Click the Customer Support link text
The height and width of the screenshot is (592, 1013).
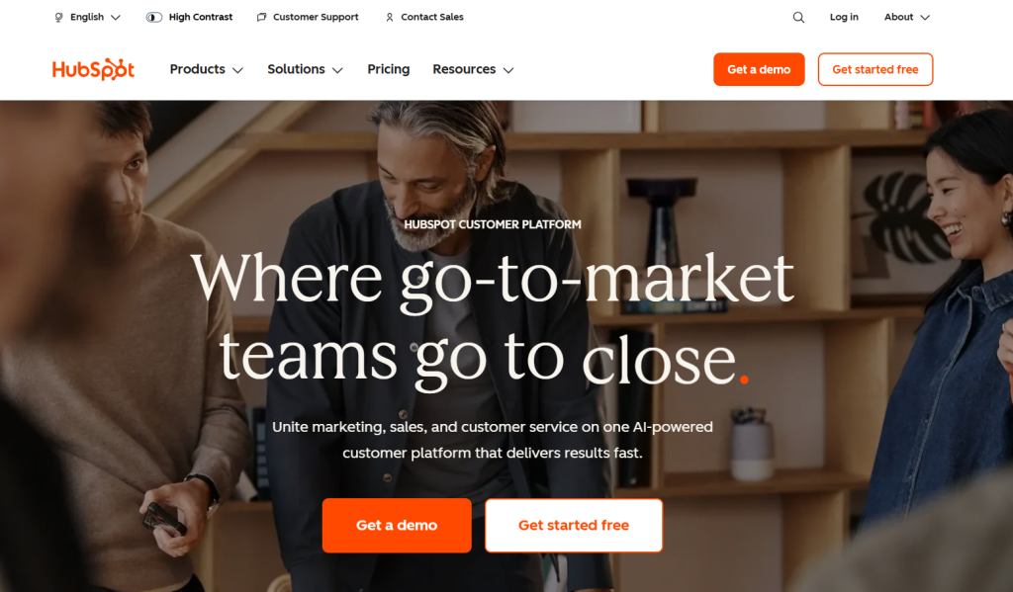[x=316, y=18]
